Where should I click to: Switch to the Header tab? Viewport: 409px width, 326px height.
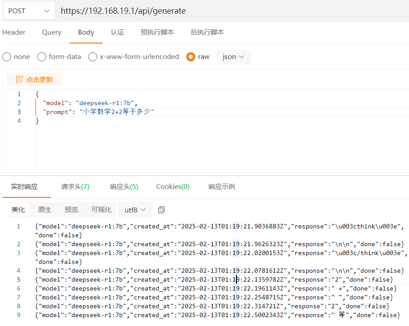click(14, 32)
